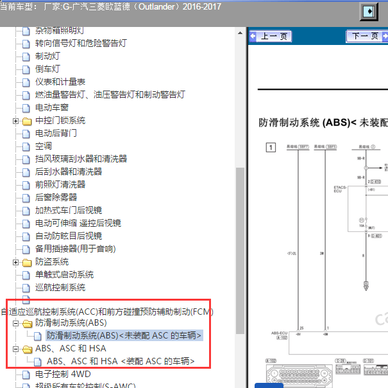
Task: Click page icon of ABS、ASC 和 HSA <装配 ASC 的车辆>
Action: (38, 362)
